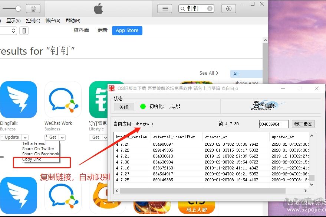Image resolution: width=326 pixels, height=217 pixels.
Task: Click the Apple logo in the toolbar
Action: [99, 9]
